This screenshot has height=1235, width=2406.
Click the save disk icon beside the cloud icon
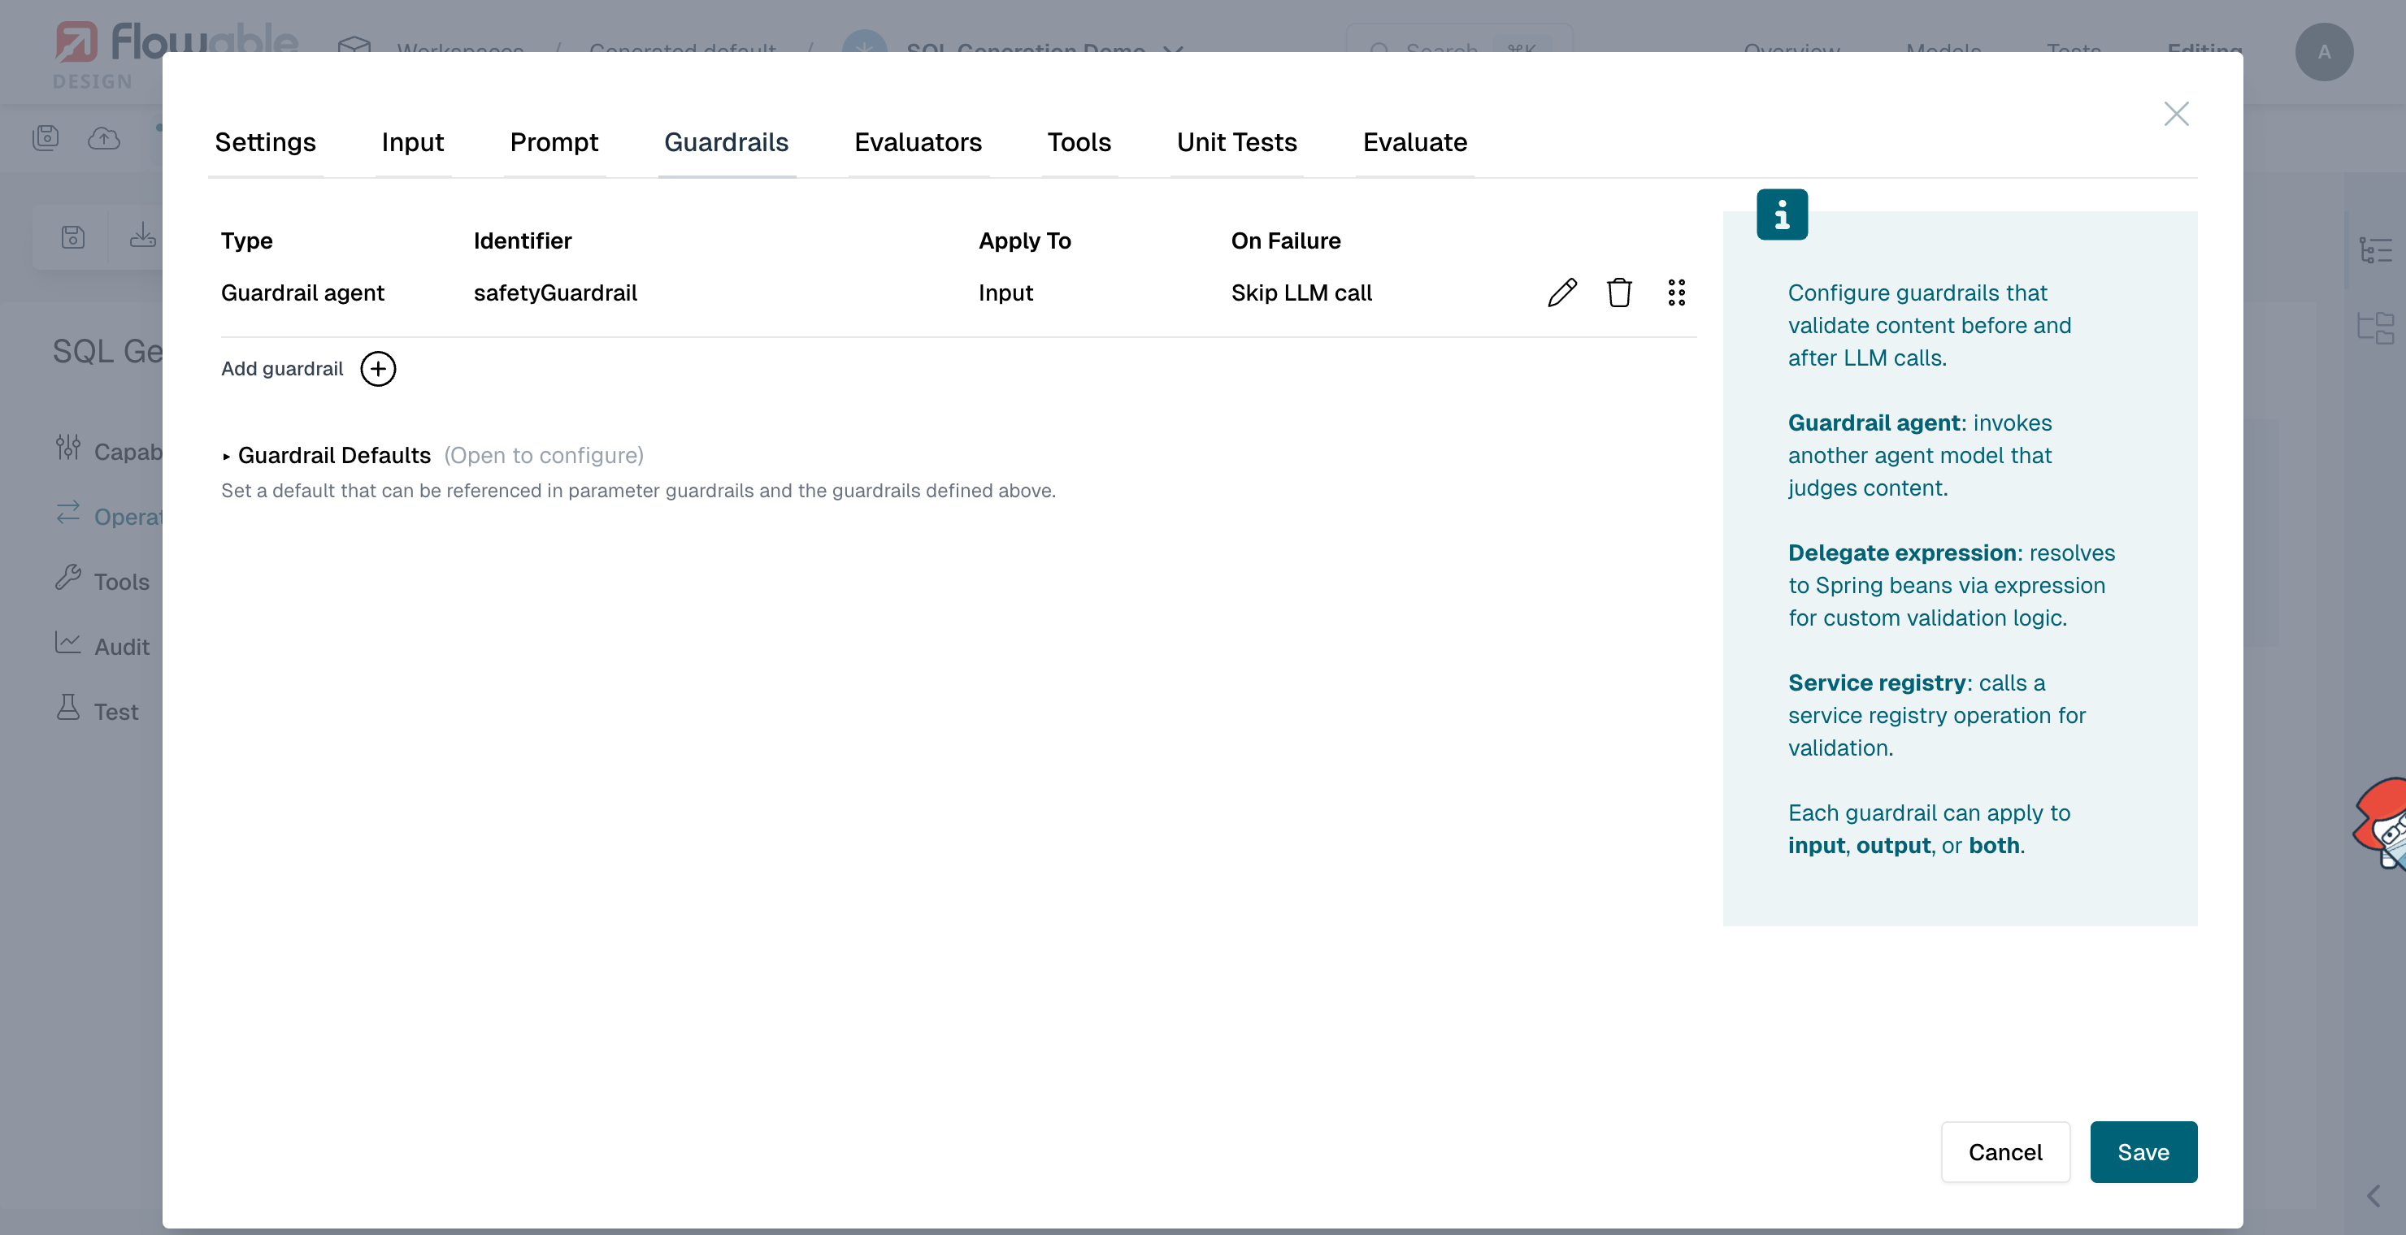46,138
